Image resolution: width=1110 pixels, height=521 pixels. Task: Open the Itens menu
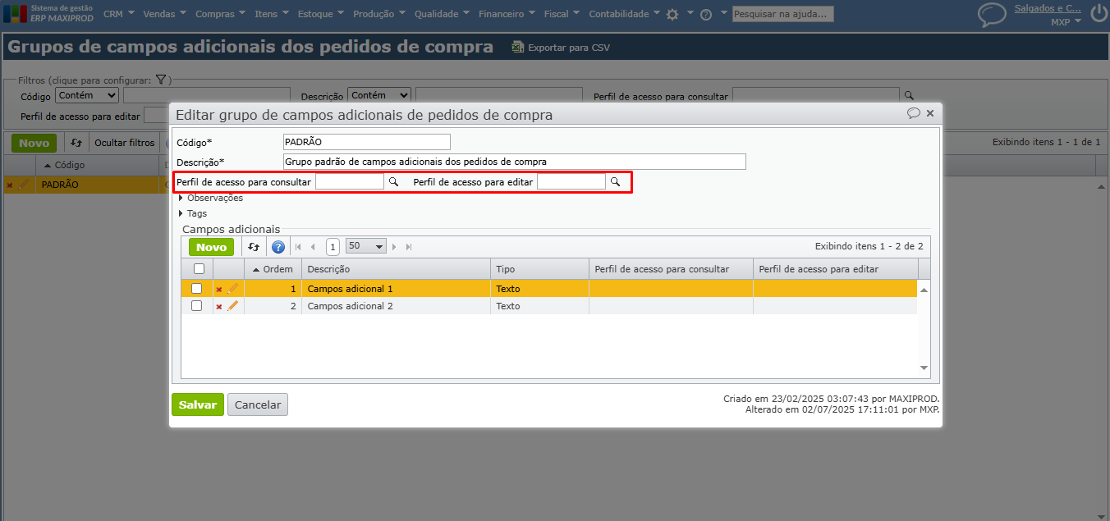pos(272,14)
